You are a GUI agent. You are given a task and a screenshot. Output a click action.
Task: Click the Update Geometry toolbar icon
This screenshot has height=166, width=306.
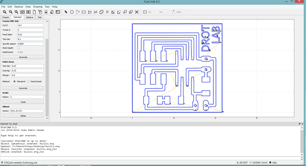pos(46,12)
